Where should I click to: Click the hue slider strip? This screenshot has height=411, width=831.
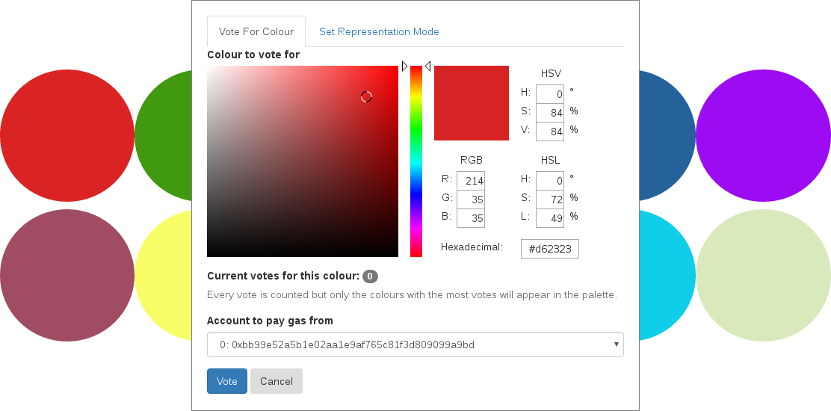point(416,161)
